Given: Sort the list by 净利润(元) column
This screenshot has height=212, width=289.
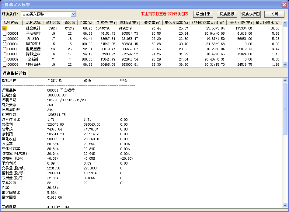Looking at the screenshot, I should [128, 23].
